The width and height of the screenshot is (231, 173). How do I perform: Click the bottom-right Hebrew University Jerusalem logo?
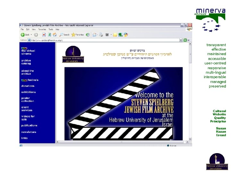click(217, 161)
